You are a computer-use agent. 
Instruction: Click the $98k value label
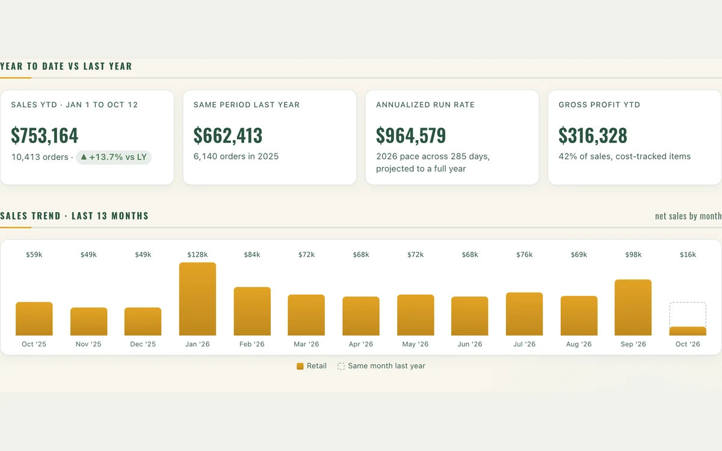click(x=633, y=255)
